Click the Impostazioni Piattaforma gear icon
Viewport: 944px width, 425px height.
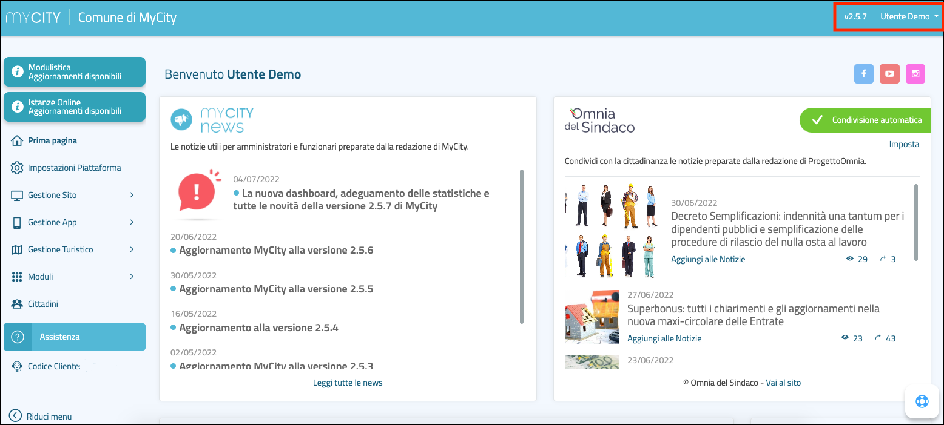tap(17, 168)
